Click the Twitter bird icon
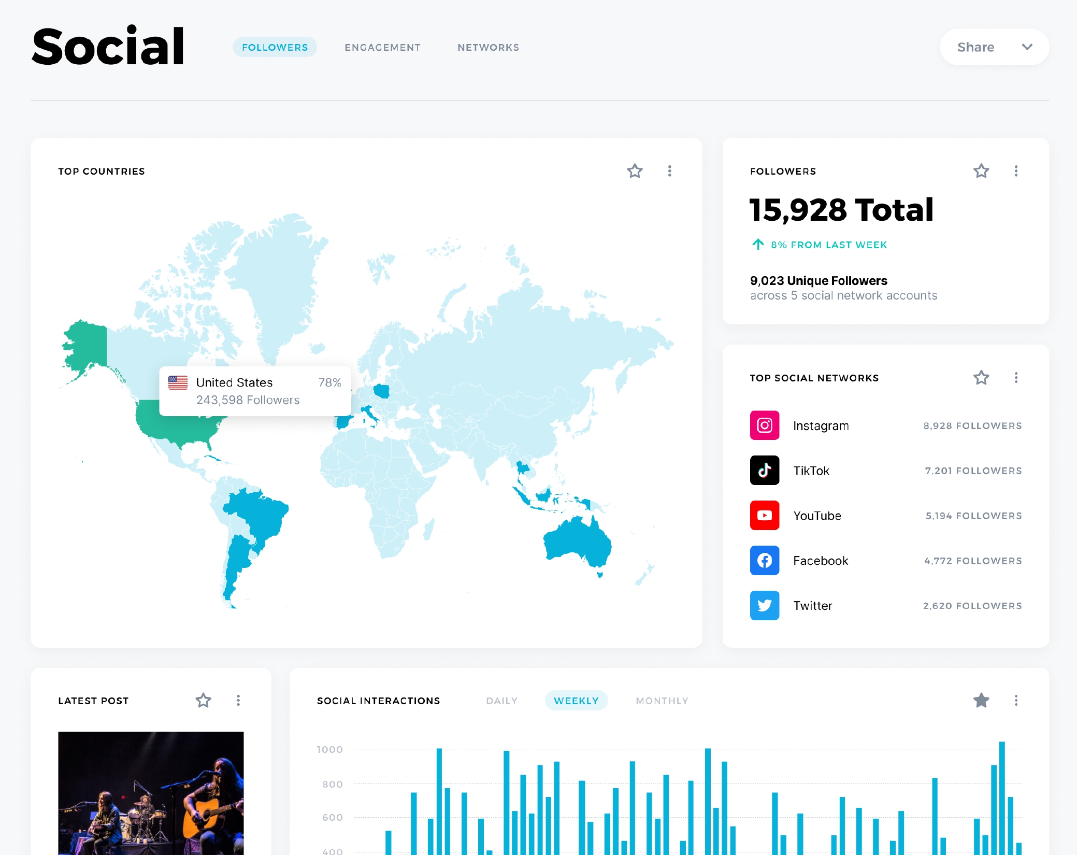The image size is (1077, 855). click(x=764, y=606)
